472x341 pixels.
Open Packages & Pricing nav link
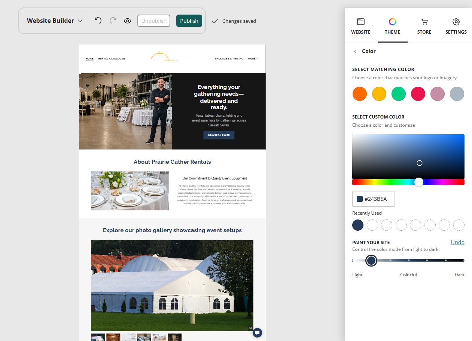click(229, 59)
